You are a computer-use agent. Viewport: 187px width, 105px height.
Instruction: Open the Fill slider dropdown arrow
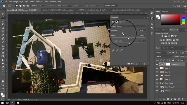[186, 60]
